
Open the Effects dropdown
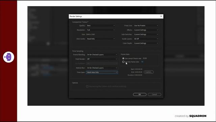click(146, 30)
